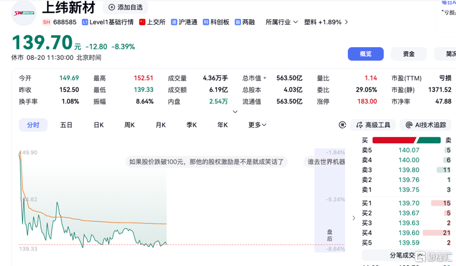
Task: Click the stock code 688585
Action: (x=65, y=22)
